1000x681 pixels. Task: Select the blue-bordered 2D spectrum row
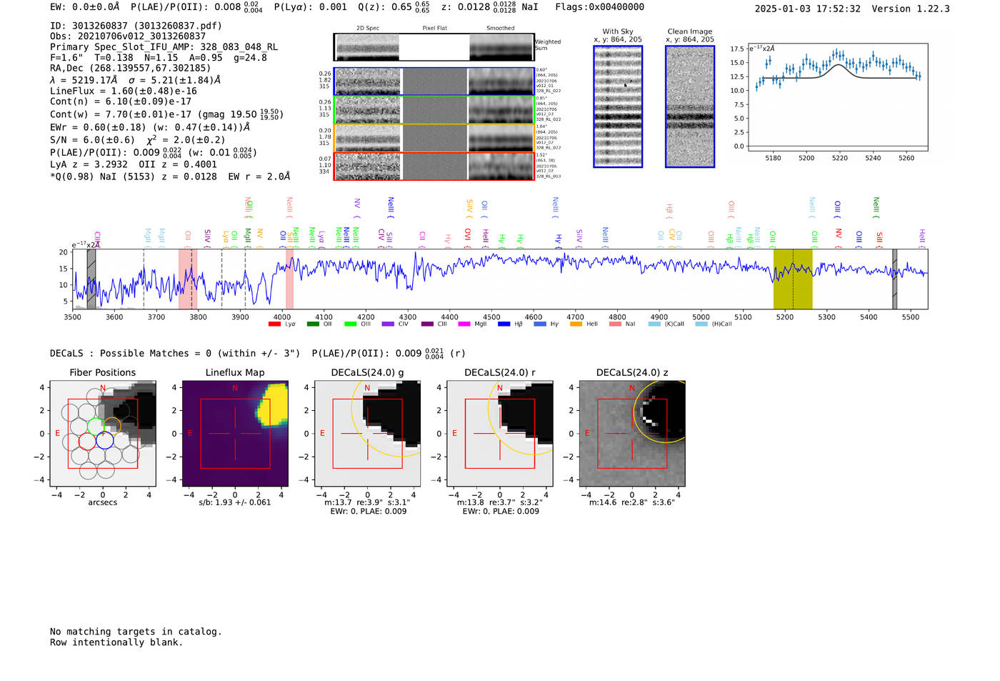(x=434, y=81)
